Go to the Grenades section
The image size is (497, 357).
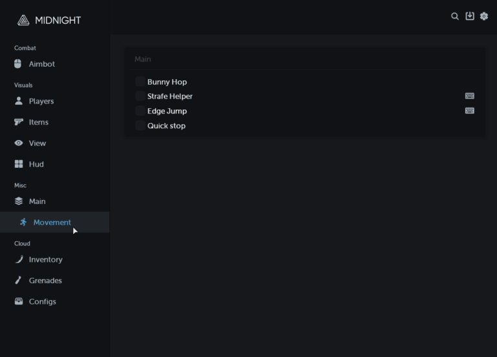[x=45, y=281]
